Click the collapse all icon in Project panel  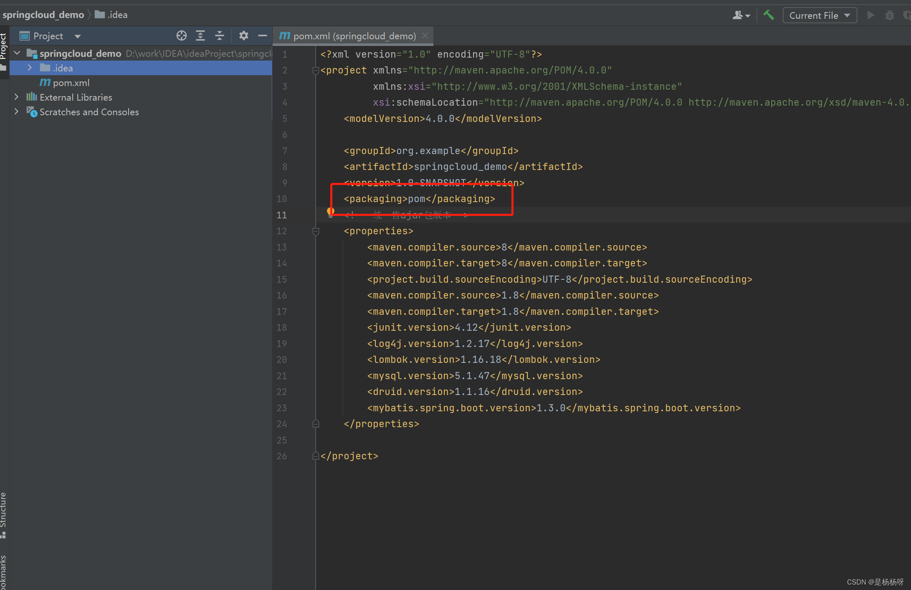coord(218,35)
